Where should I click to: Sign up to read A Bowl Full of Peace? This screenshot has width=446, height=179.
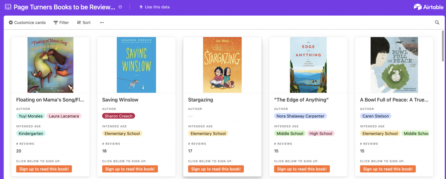tap(388, 169)
